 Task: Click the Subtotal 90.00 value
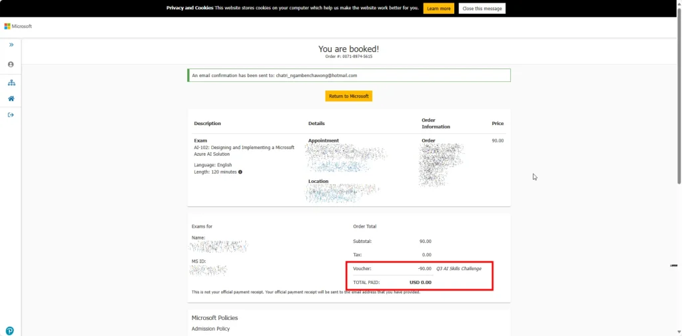(x=426, y=242)
